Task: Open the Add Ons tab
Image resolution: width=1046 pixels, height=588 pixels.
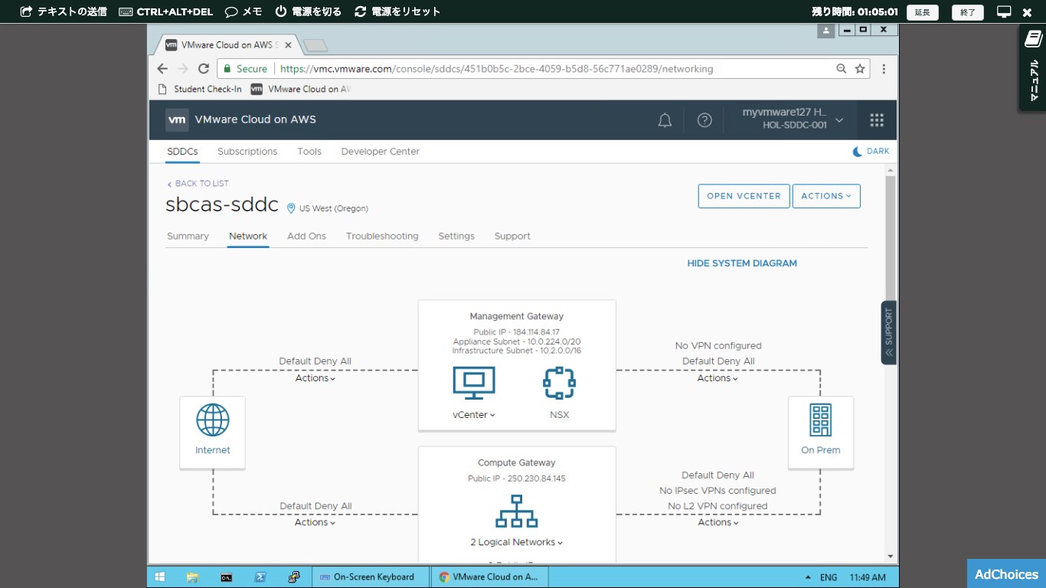Action: pos(306,237)
